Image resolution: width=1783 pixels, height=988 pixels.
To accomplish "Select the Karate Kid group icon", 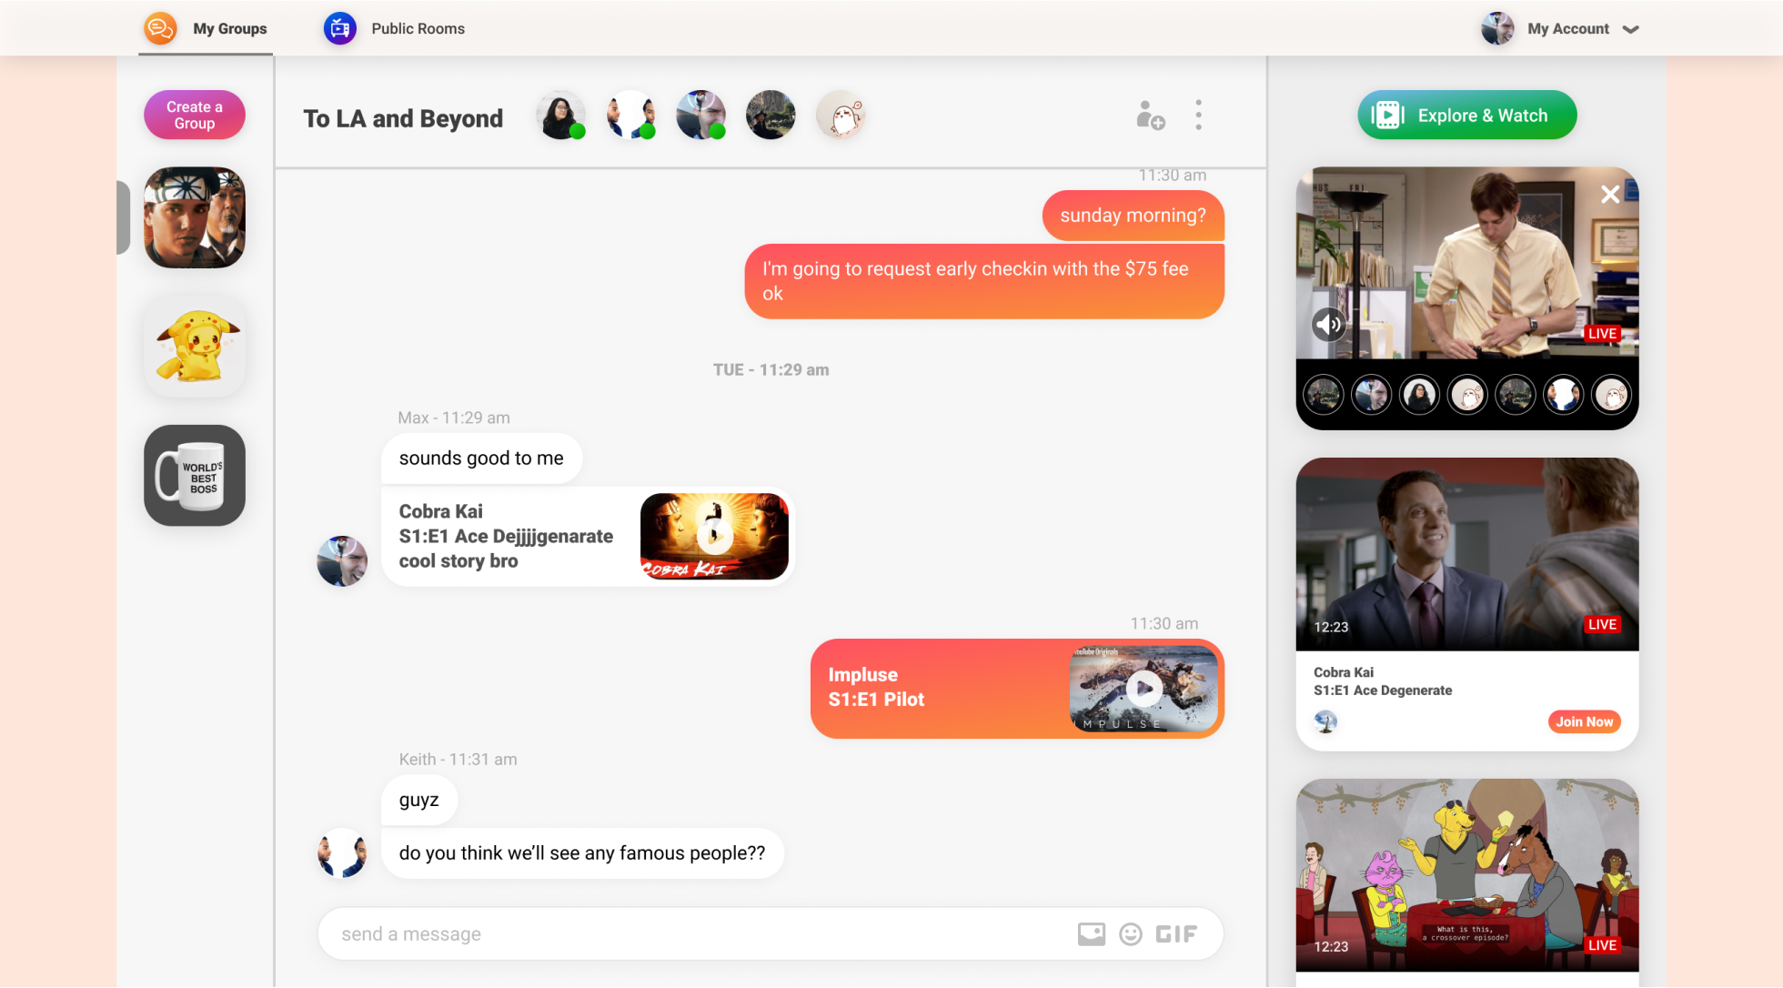I will (x=195, y=217).
